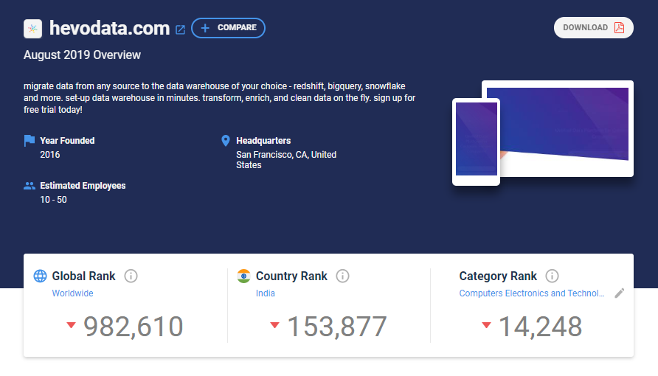Click the 10 - 50 employees value
The width and height of the screenshot is (658, 376).
[x=53, y=200]
